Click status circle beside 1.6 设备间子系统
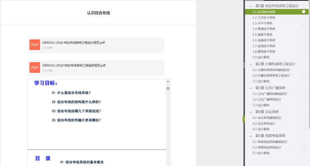Screen dimensions: 310x166 point(304,40)
